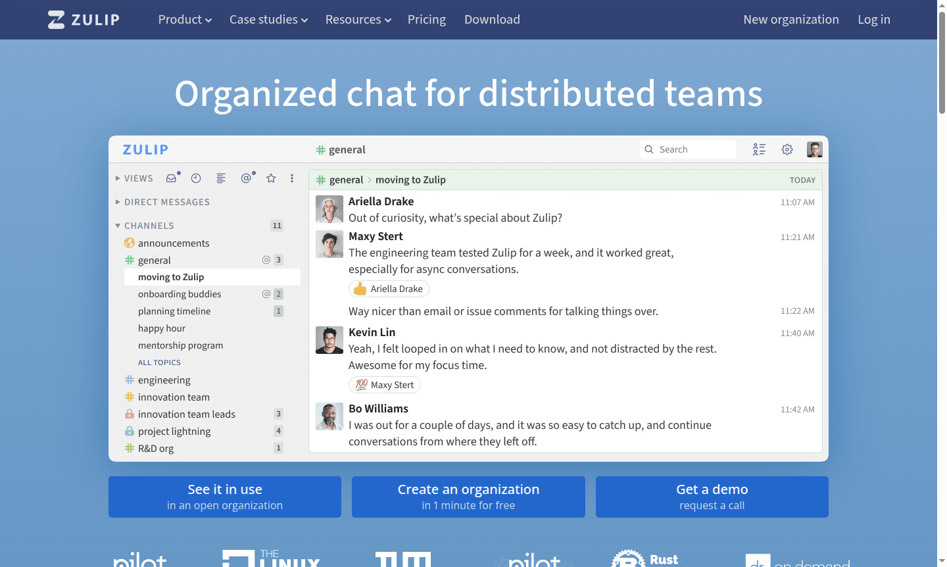Click the Log in link
Screen dimensions: 947x567
pyautogui.click(x=873, y=19)
